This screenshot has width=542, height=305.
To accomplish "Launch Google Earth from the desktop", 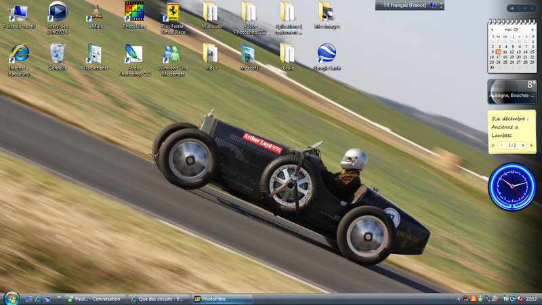I will (327, 57).
